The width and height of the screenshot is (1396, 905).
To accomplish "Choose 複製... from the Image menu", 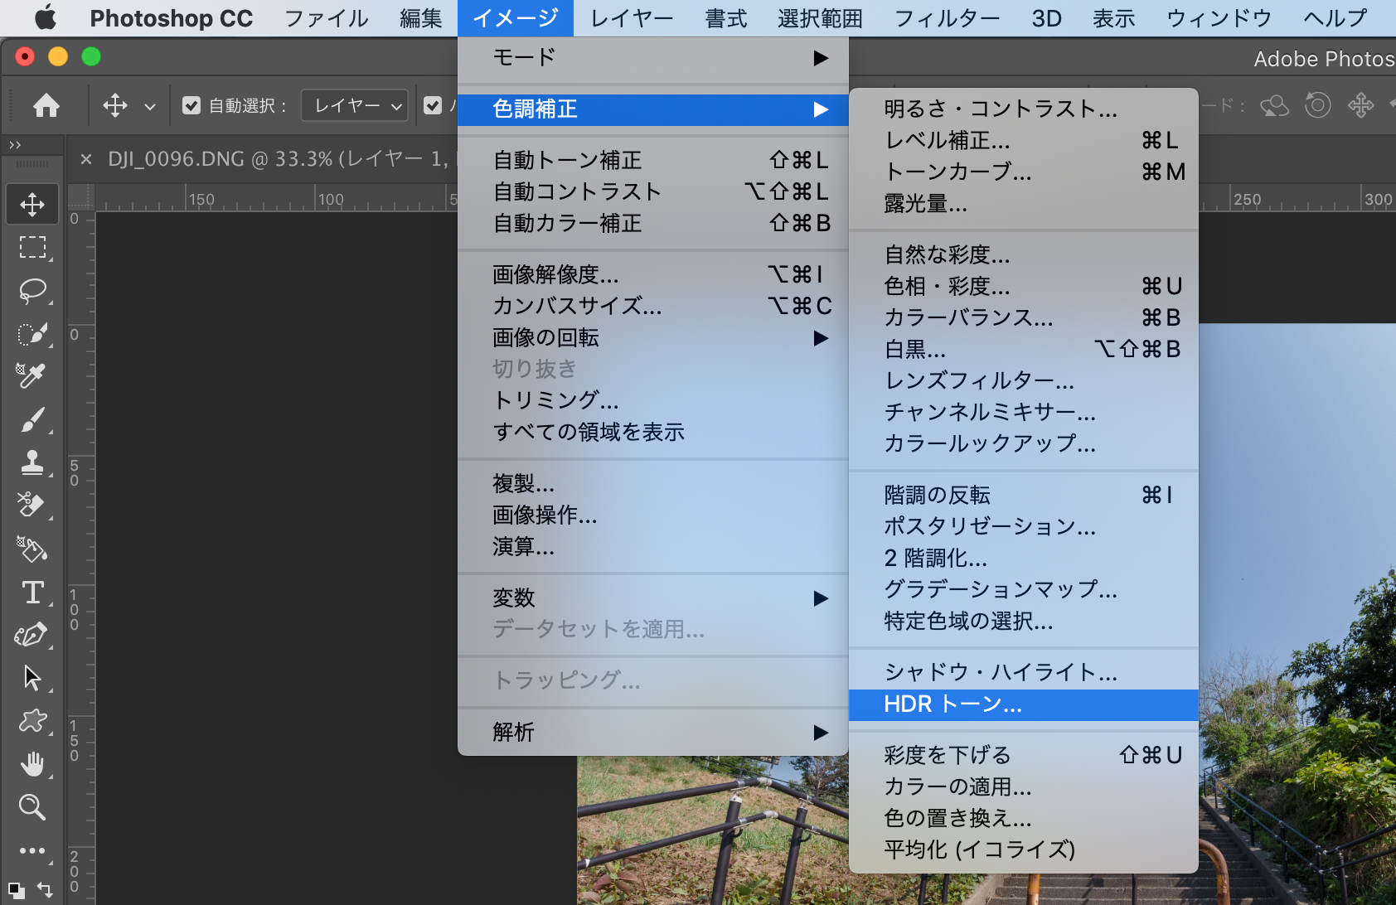I will (653, 483).
